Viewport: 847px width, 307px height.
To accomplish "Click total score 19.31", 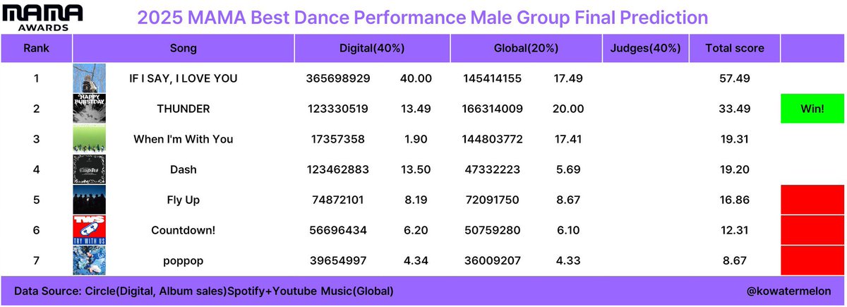I will (734, 139).
